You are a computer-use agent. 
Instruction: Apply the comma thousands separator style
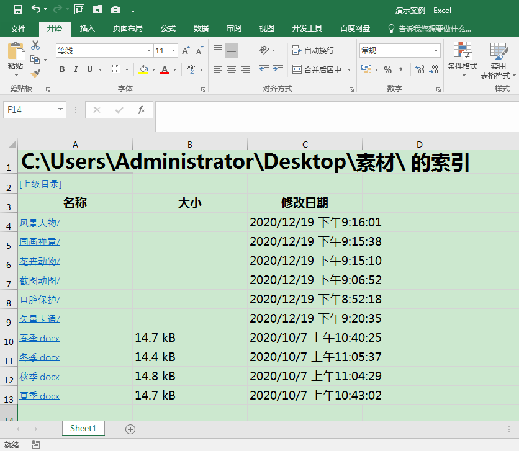click(x=401, y=69)
